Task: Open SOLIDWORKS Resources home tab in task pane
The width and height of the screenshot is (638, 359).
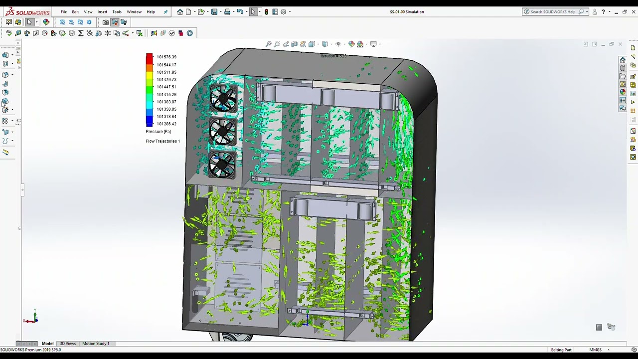Action: click(x=623, y=60)
